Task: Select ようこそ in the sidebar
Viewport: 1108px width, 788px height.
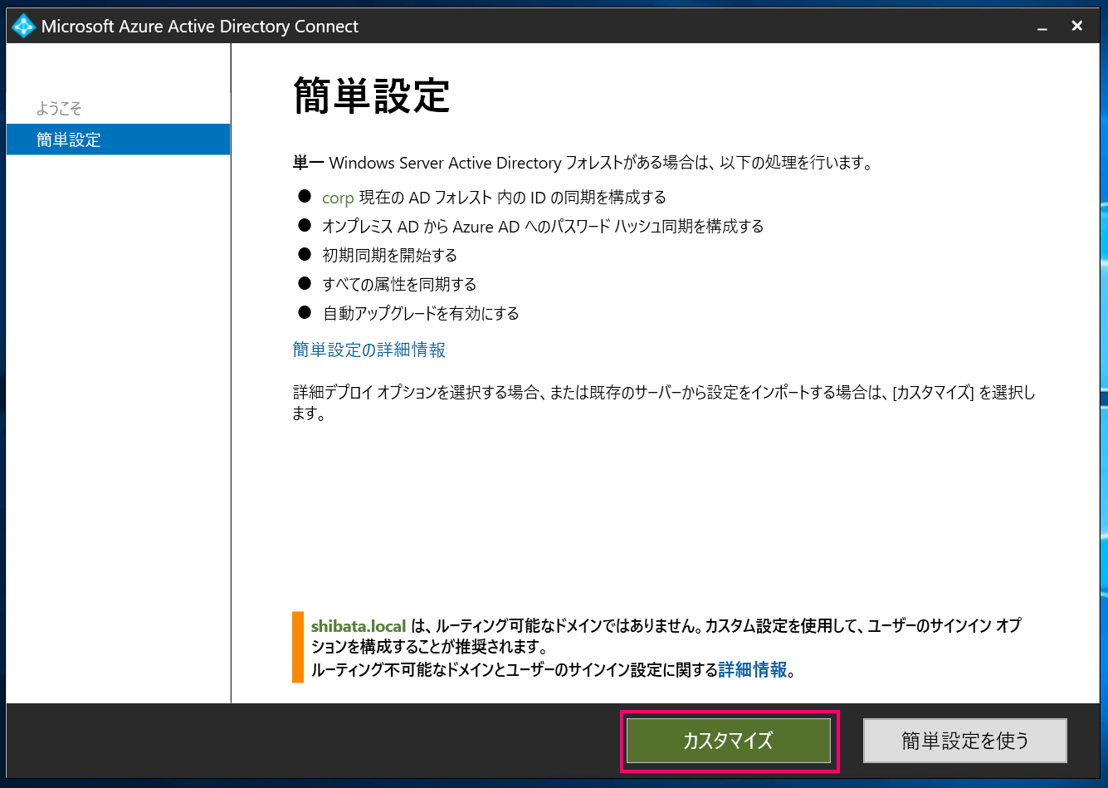Action: coord(59,109)
